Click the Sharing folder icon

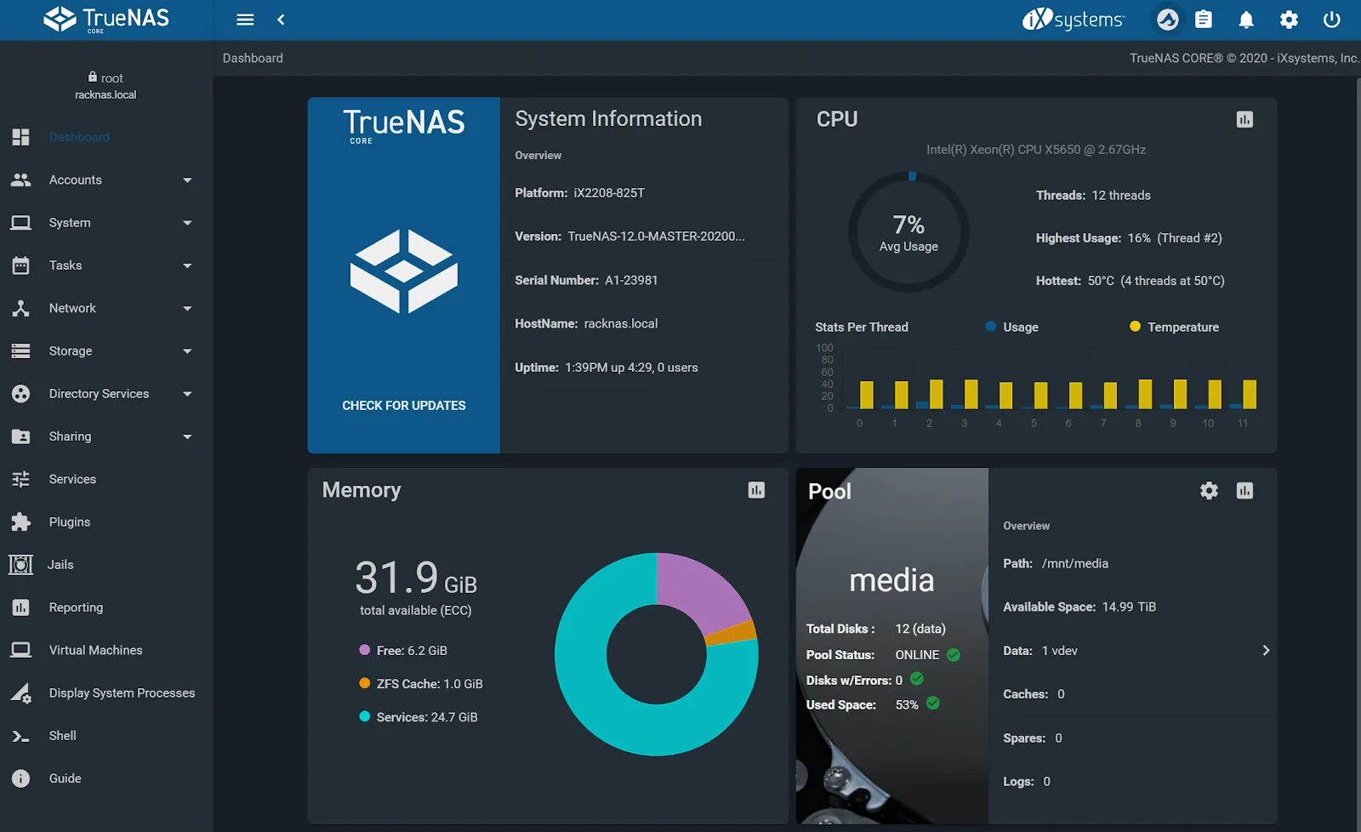click(x=21, y=436)
